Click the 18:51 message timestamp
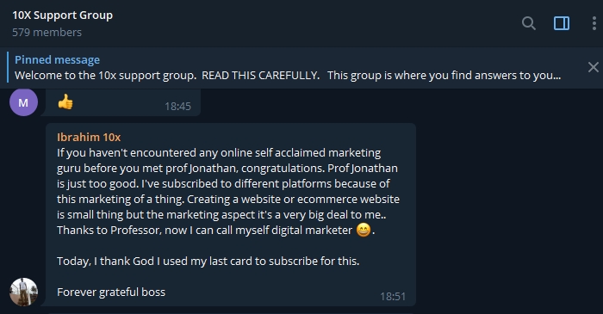Screen dimensions: 603x314 (x=393, y=296)
